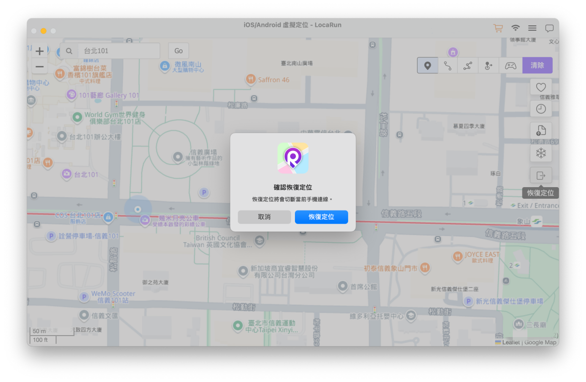The image size is (586, 382).
Task: Zoom in with the plus button
Action: (x=40, y=51)
